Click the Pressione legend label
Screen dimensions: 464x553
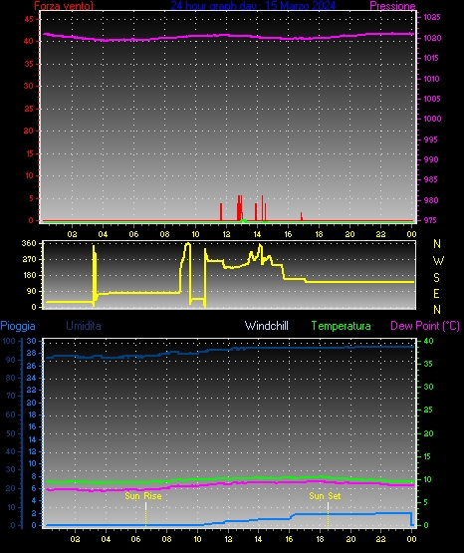[x=392, y=6]
